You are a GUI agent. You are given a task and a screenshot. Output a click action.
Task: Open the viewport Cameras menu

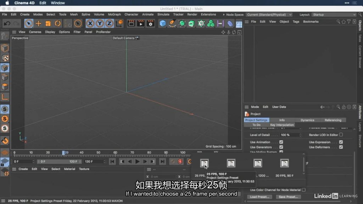(x=35, y=32)
